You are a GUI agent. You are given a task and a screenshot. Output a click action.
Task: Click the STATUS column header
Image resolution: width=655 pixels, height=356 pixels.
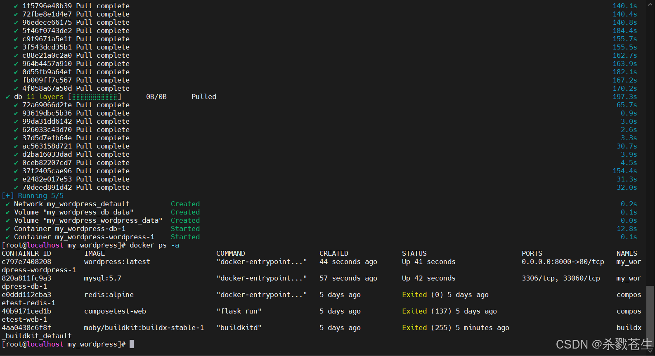click(x=414, y=253)
